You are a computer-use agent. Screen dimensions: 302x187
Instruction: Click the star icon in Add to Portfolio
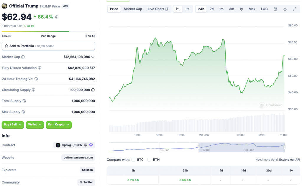[6, 46]
